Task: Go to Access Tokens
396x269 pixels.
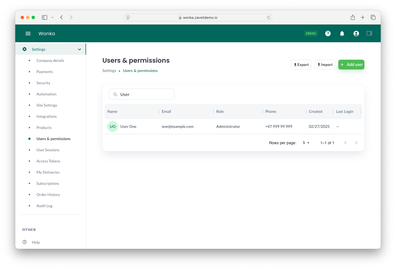Action: 48,161
